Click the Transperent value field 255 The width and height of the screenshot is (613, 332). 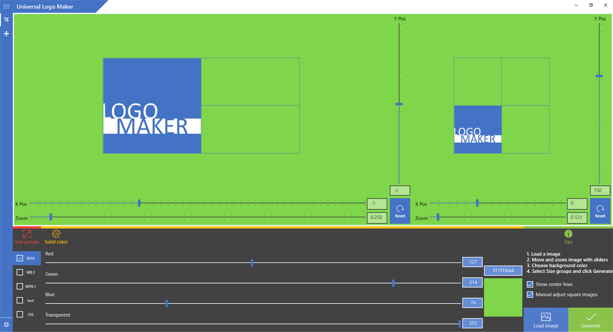coord(472,323)
